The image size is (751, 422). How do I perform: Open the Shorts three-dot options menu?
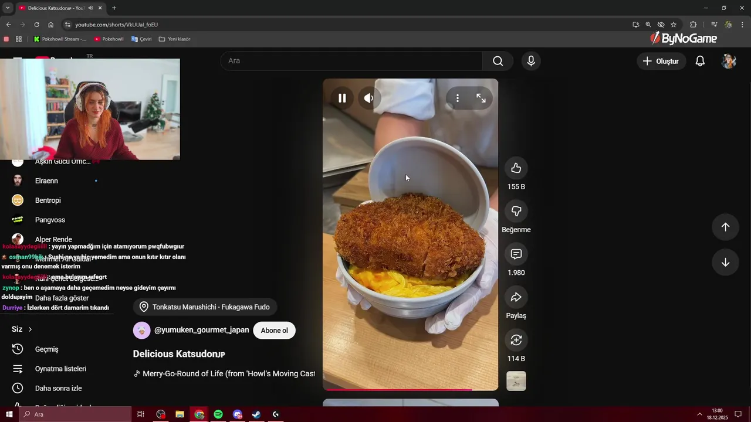click(x=458, y=98)
